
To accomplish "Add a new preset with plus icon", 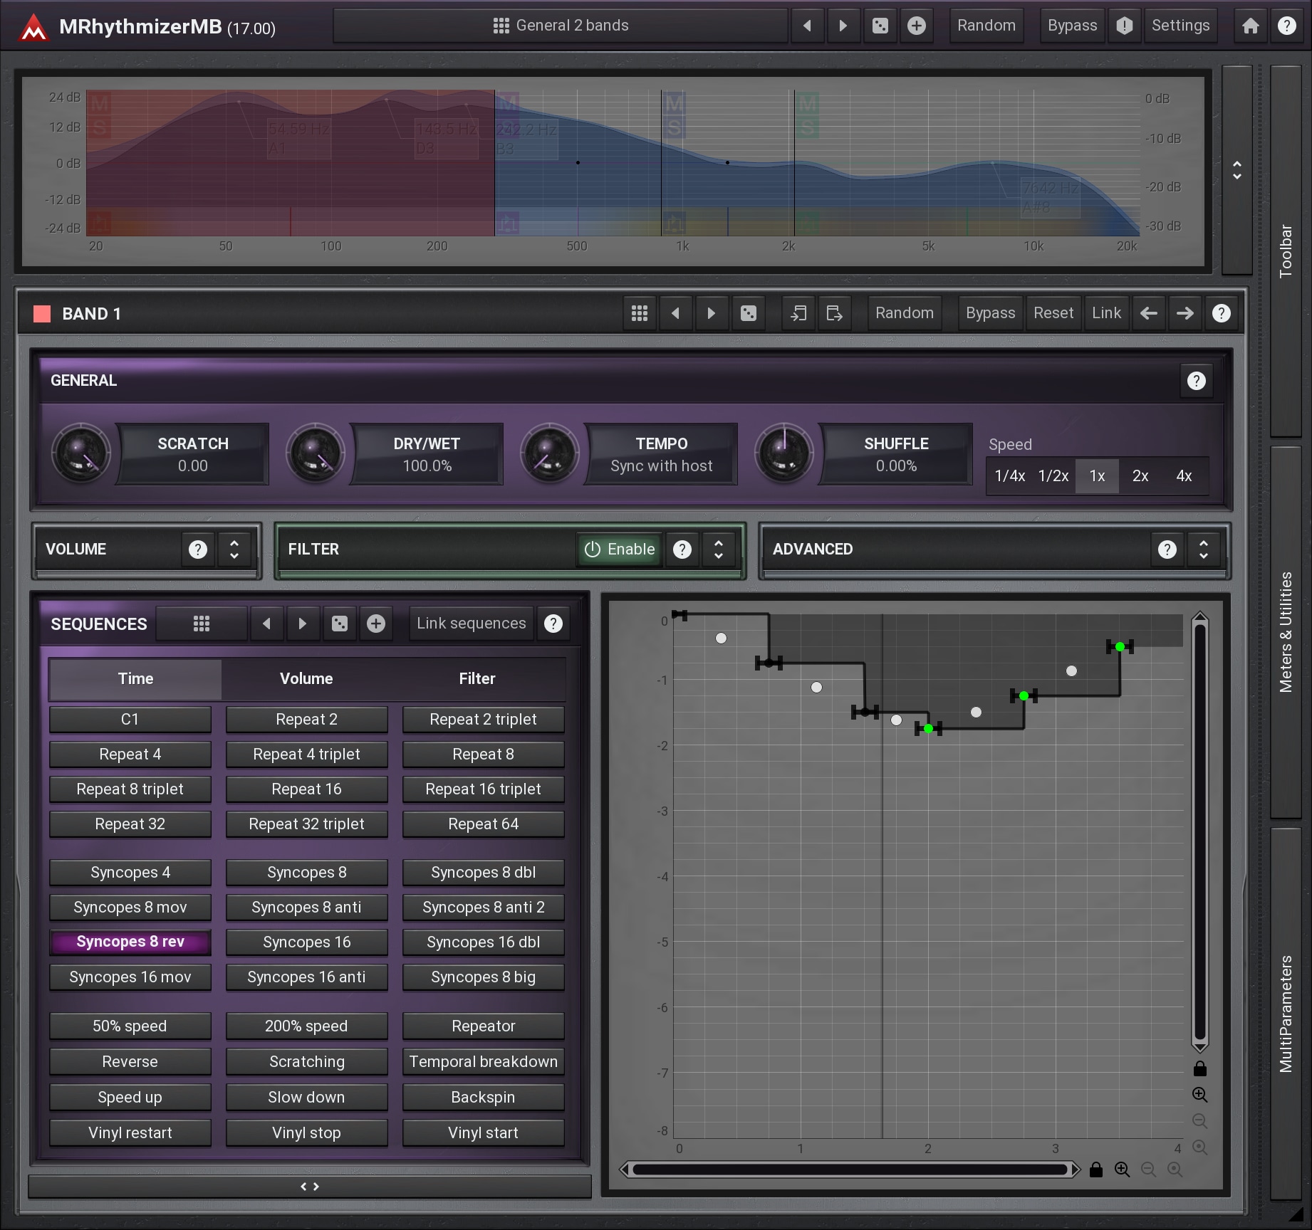I will 916,26.
